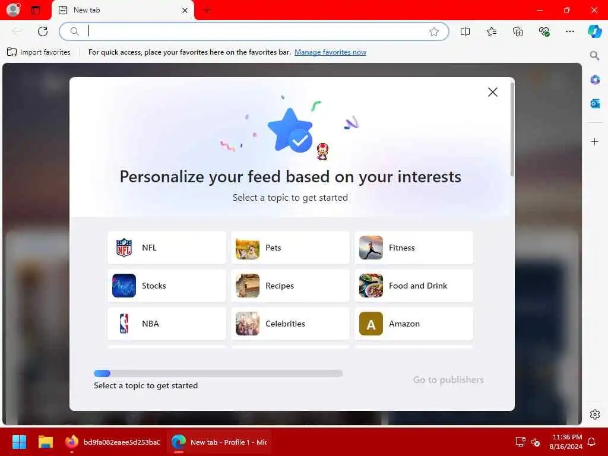Click Import favorites
Viewport: 608px width, 456px height.
pos(39,52)
